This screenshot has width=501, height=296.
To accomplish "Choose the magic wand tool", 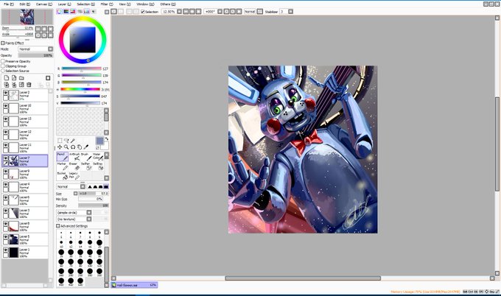I will pos(73,141).
